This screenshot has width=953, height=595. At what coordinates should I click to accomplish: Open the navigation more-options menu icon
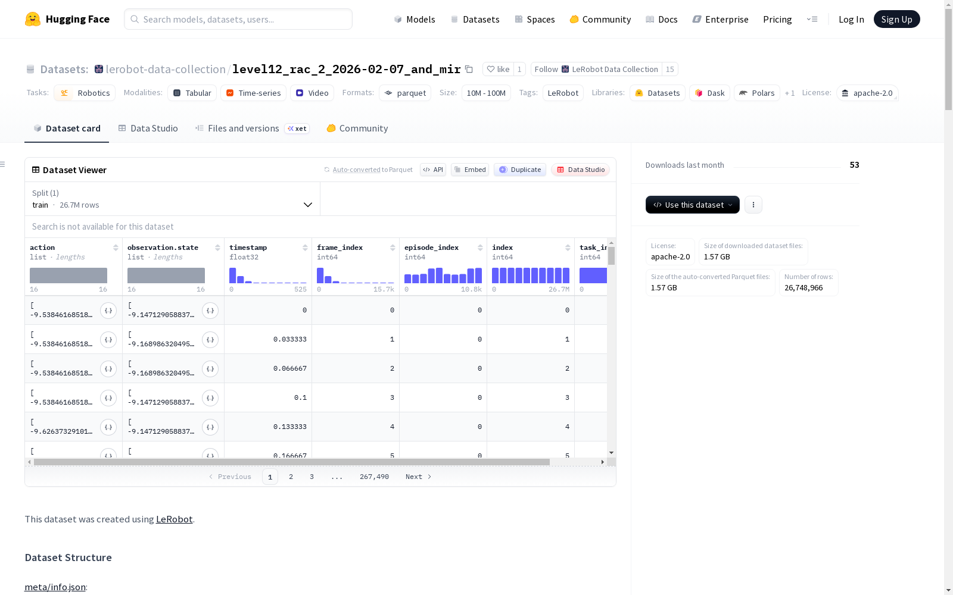812,19
